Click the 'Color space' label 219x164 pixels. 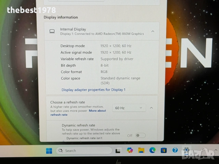70,78
